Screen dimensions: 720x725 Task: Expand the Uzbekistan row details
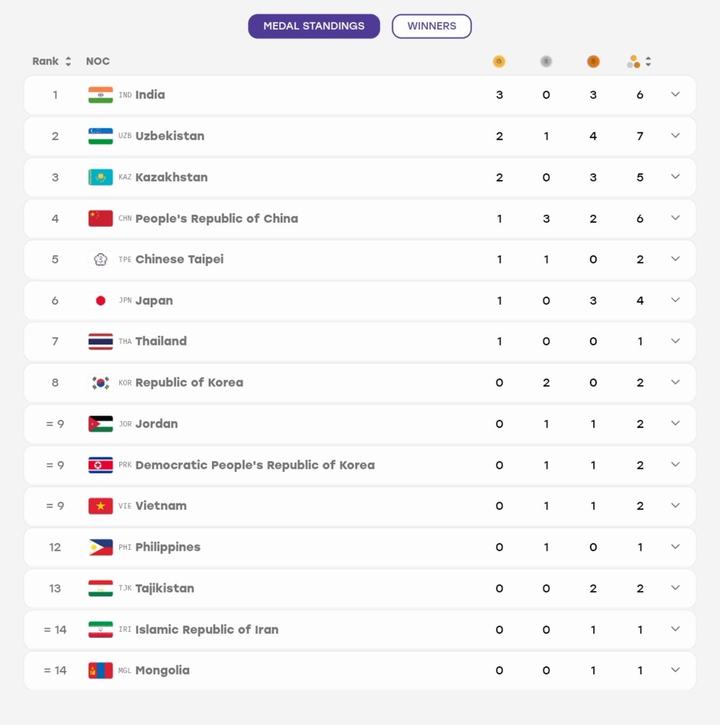click(675, 135)
